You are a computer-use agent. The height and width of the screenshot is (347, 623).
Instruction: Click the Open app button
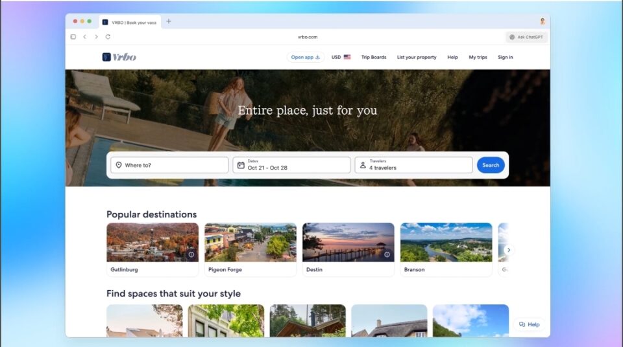[x=305, y=57]
